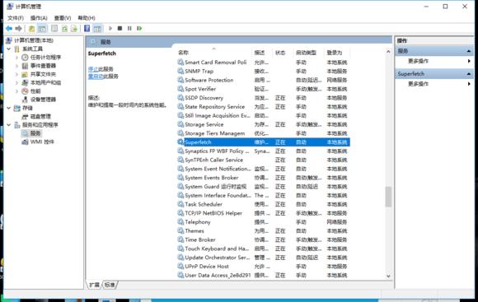Select 磁盘管理 in the tree

click(x=40, y=116)
